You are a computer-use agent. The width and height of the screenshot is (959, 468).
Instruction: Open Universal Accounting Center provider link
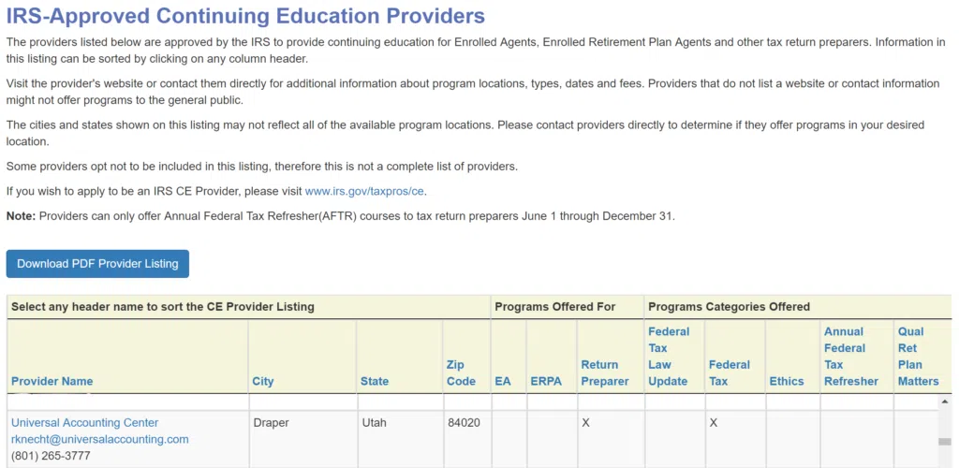pyautogui.click(x=85, y=422)
